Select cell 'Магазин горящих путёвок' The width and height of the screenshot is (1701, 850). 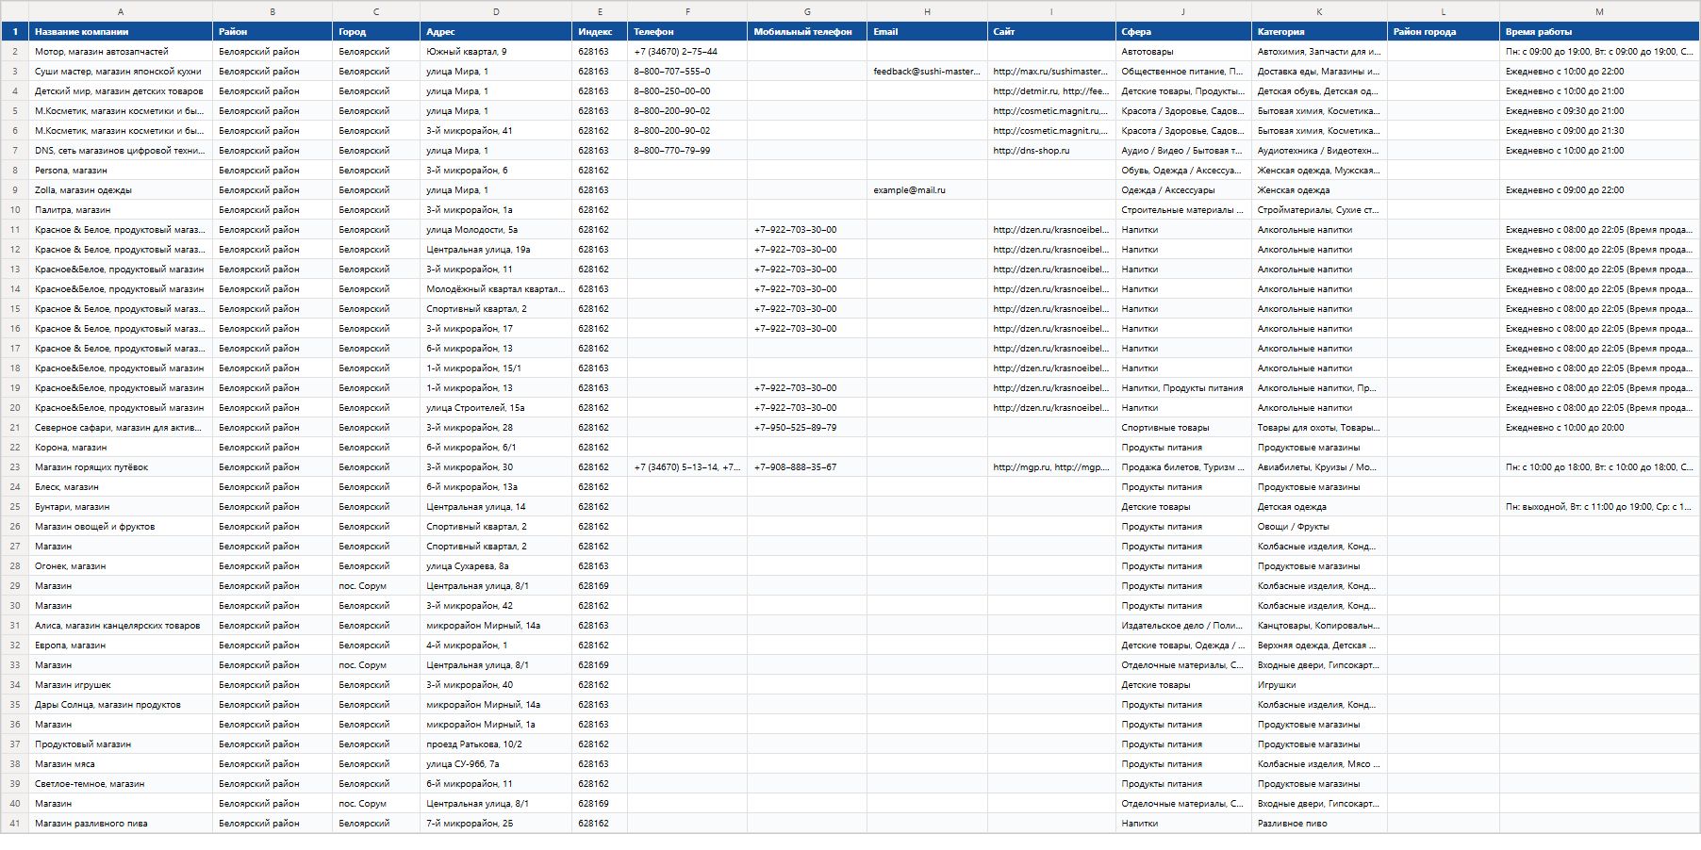pos(121,467)
